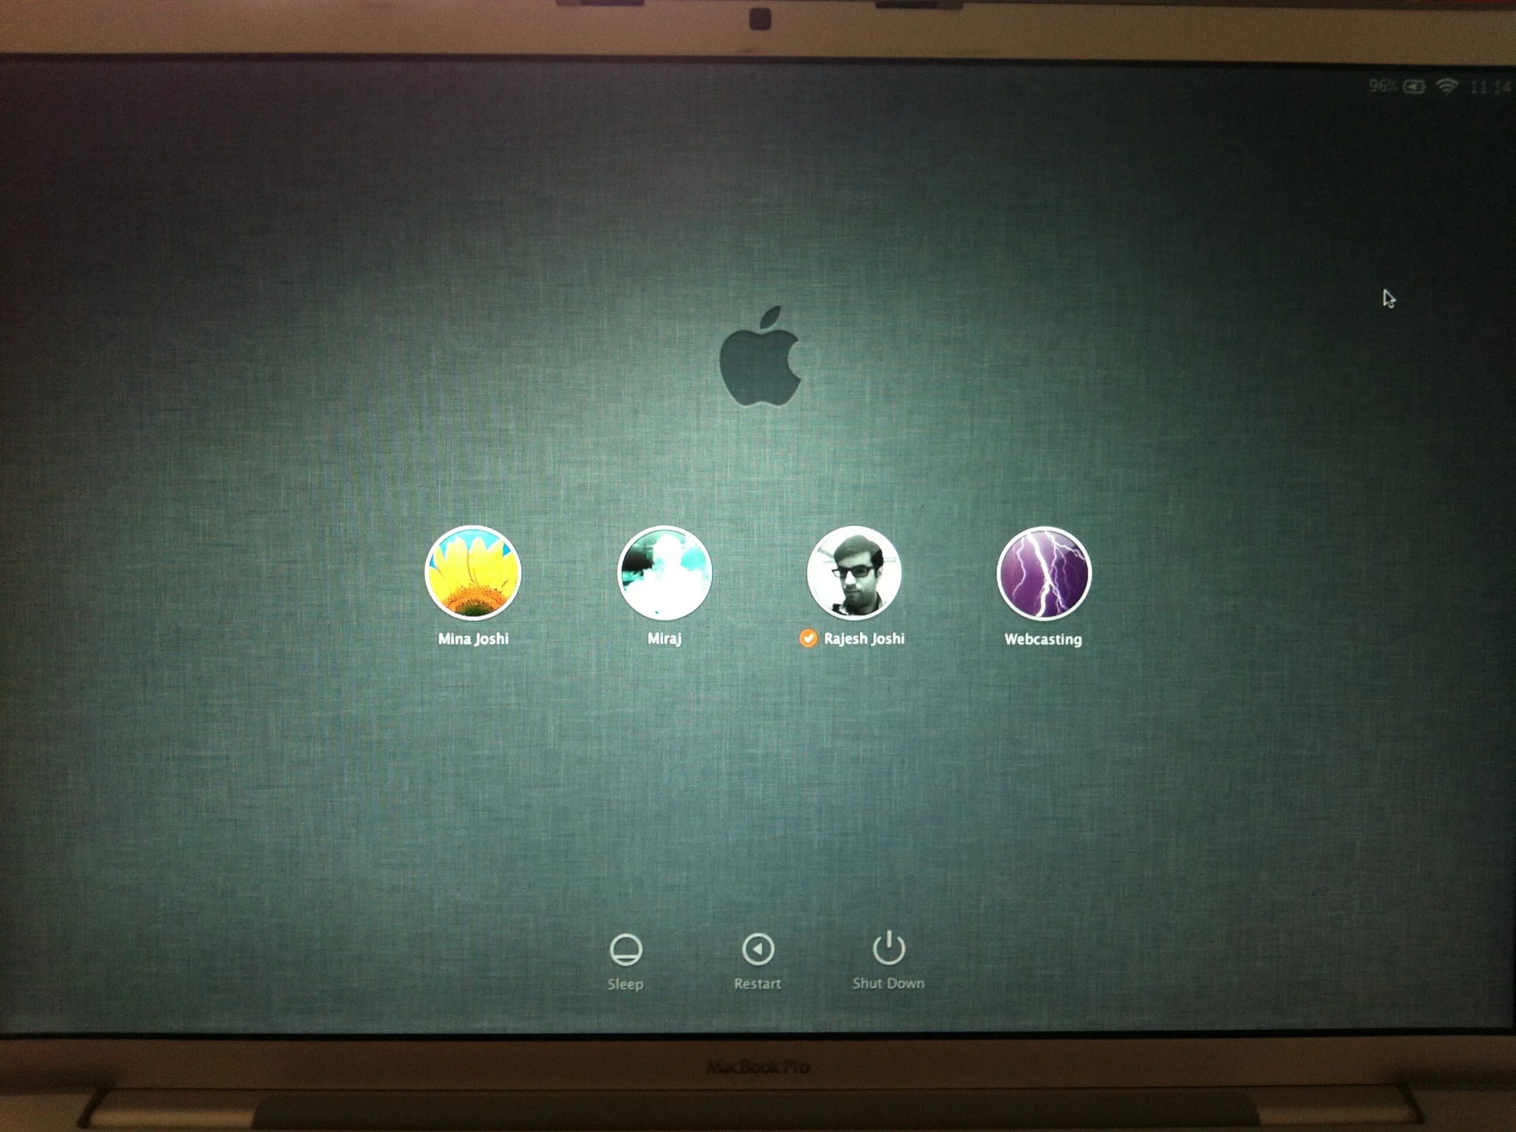Click the Sleep circle icon
1516x1132 pixels.
pyautogui.click(x=625, y=950)
